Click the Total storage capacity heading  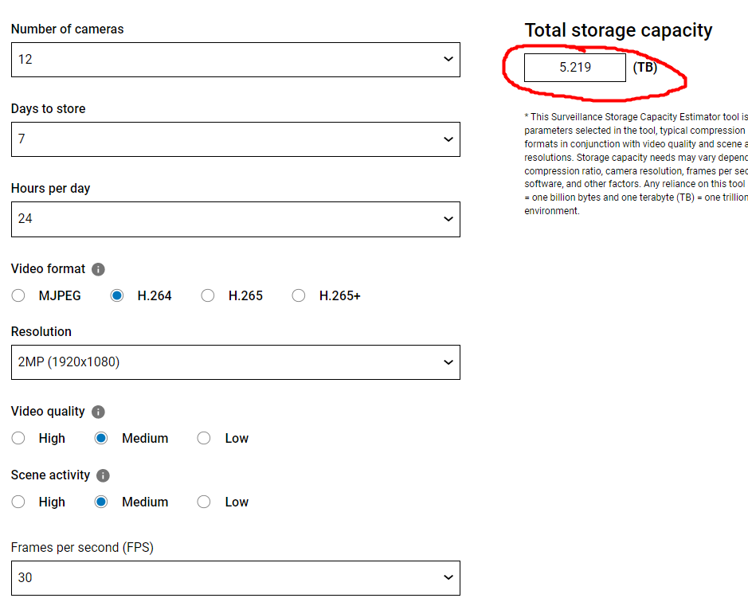[x=618, y=30]
